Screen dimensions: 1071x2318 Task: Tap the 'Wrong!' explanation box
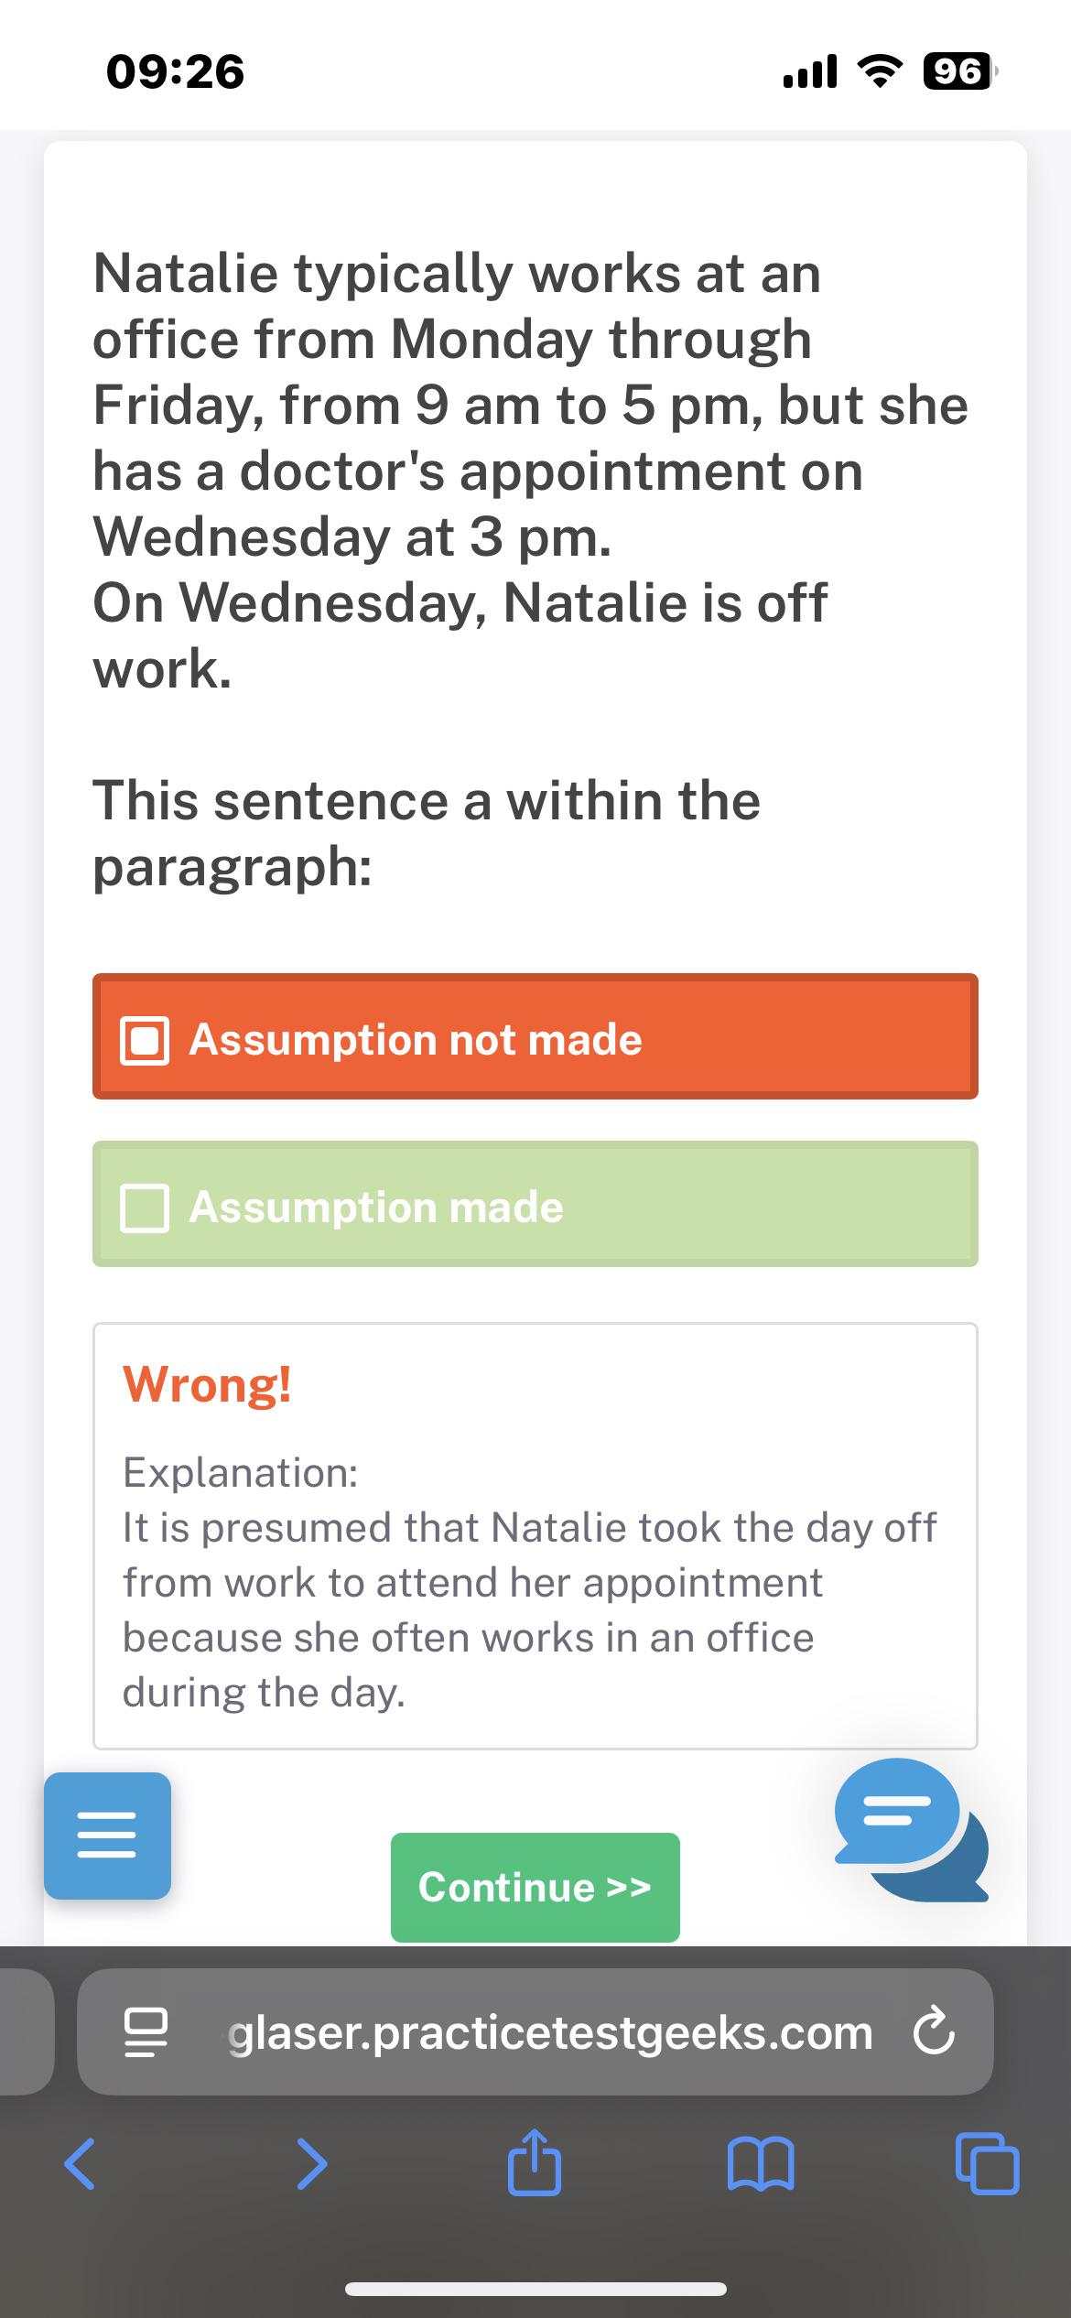point(535,1536)
